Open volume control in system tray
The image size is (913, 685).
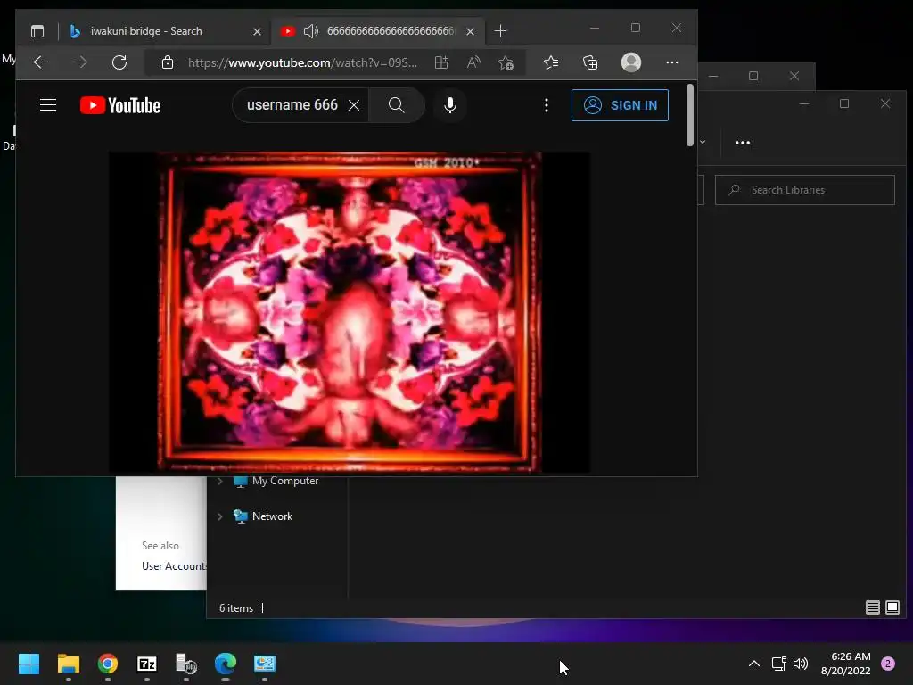(x=801, y=664)
